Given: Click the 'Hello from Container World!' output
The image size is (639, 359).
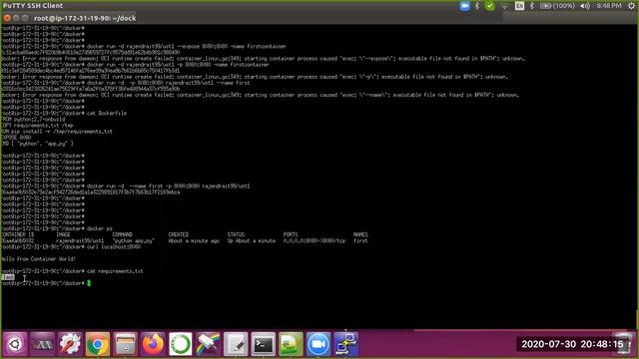Looking at the screenshot, I should coord(38,259).
